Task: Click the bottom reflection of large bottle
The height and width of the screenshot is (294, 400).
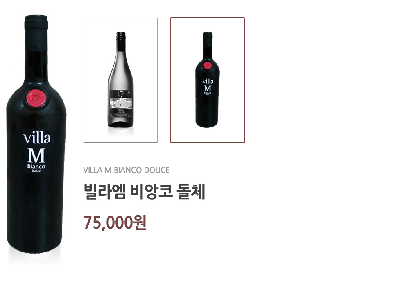Action: pyautogui.click(x=34, y=258)
